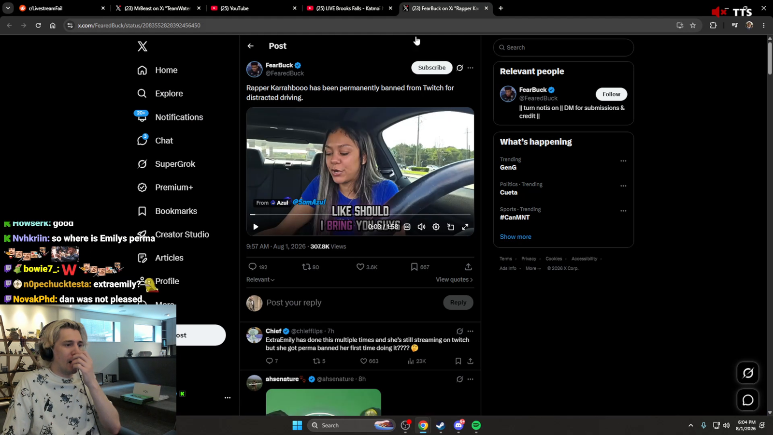This screenshot has width=773, height=435.
Task: Repost FearBuck's post with 80 reposts
Action: coord(310,267)
